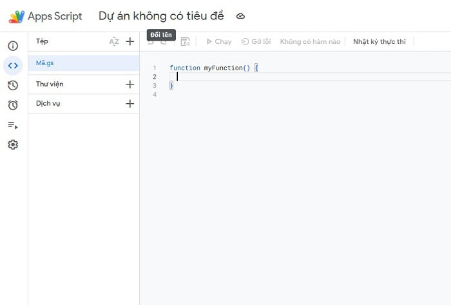Screen dimensions: 451x305
Task: Open Triggers alarm clock icon
Action: pyautogui.click(x=13, y=105)
